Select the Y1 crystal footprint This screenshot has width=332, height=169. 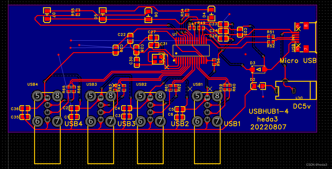tap(158, 59)
